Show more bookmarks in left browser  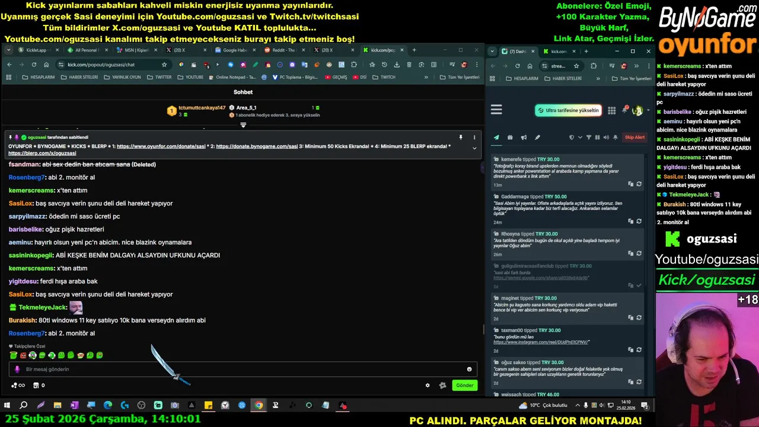click(x=426, y=77)
